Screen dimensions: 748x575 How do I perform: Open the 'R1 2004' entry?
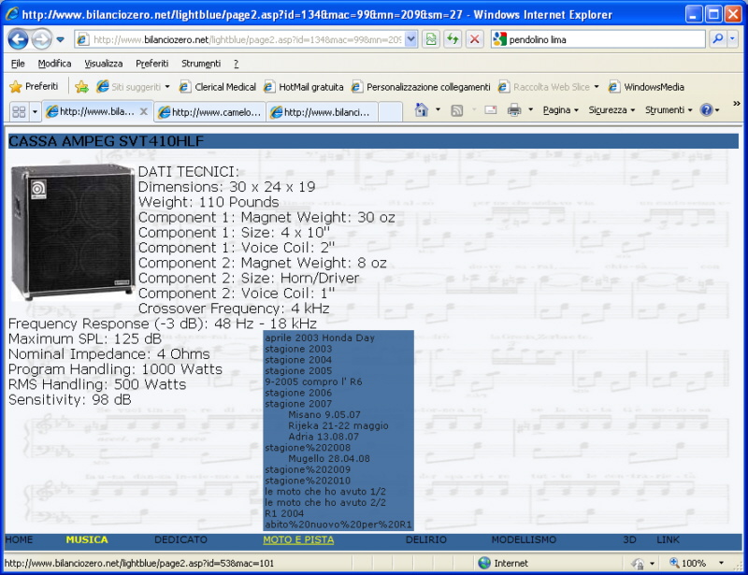pos(284,513)
